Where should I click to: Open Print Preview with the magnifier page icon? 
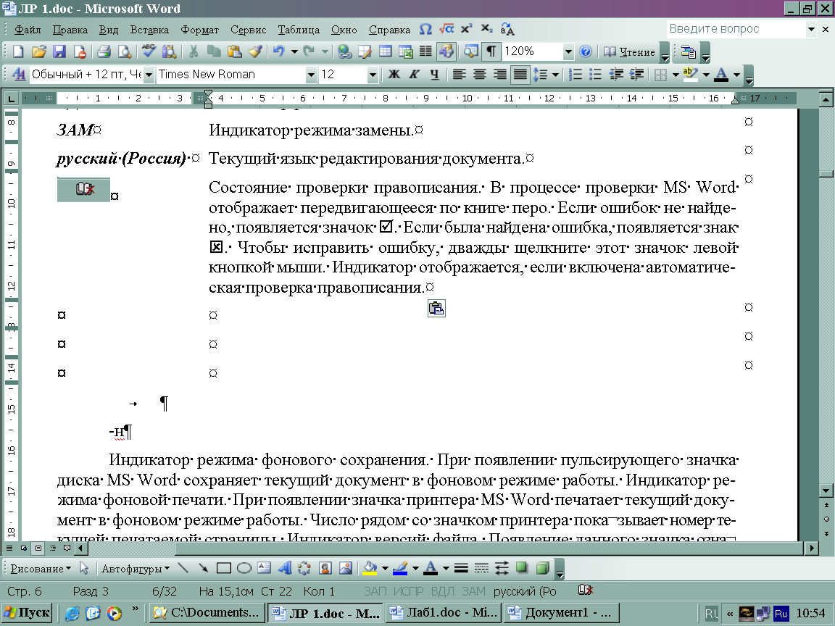point(125,51)
